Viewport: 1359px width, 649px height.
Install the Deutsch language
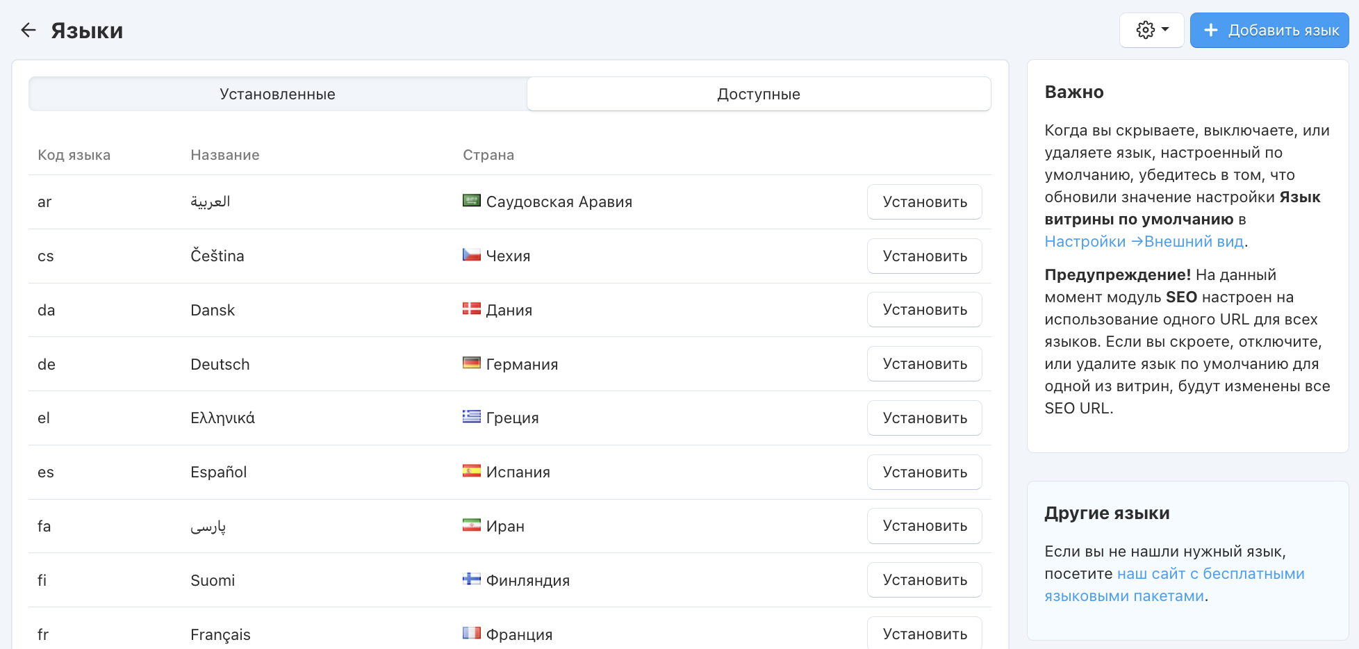coord(924,363)
